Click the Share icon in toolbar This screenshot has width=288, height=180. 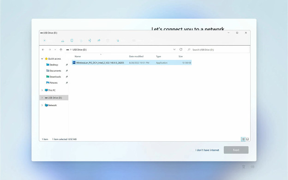99,41
